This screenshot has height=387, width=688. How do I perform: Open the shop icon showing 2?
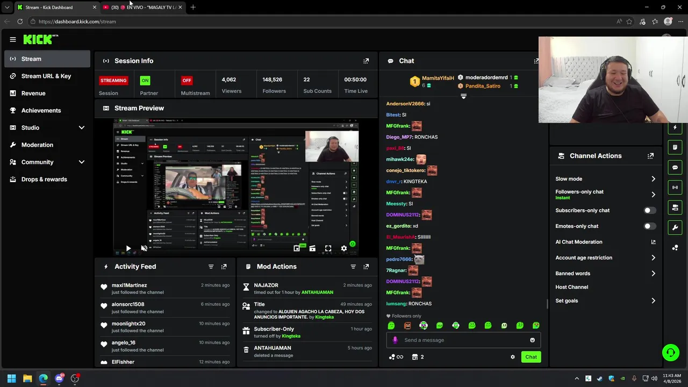418,357
